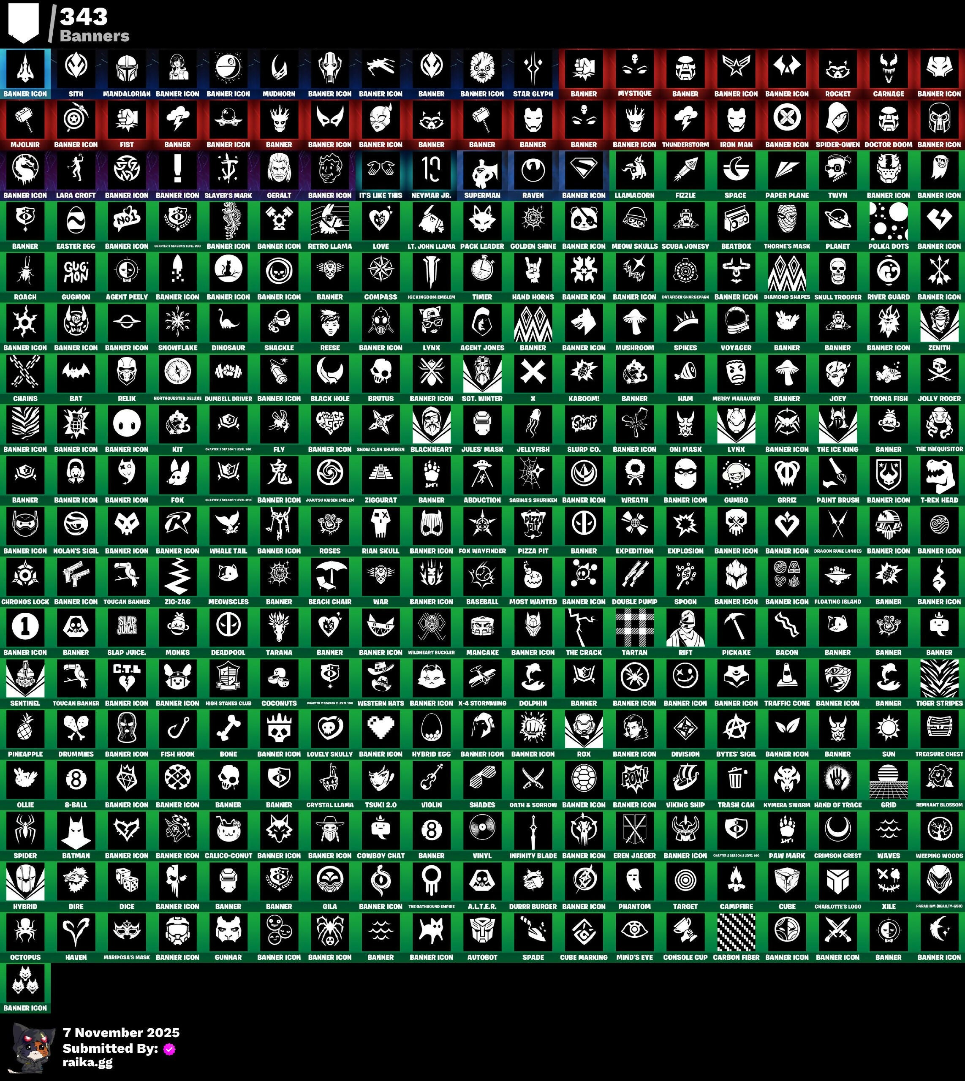965x1081 pixels.
Task: Select the Doctor Doom mask banner
Action: click(x=888, y=120)
